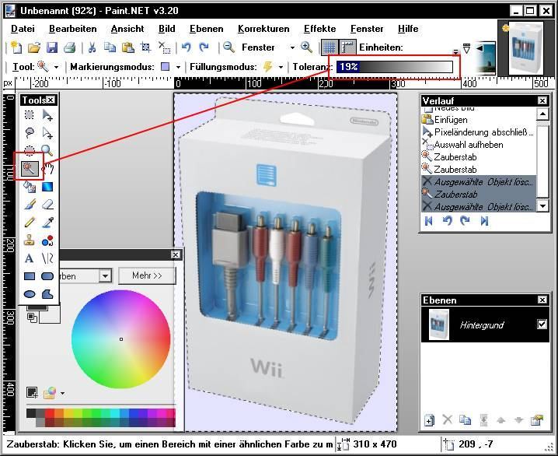This screenshot has width=558, height=456.
Task: Click the Save disk icon
Action: tap(52, 47)
